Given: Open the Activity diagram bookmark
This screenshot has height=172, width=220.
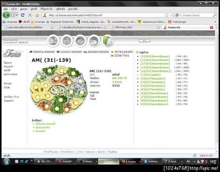Looking at the screenshot, I should coord(91,22).
